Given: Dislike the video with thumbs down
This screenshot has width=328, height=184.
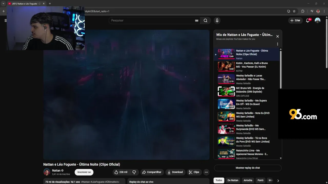Looking at the screenshot, I should click(134, 172).
